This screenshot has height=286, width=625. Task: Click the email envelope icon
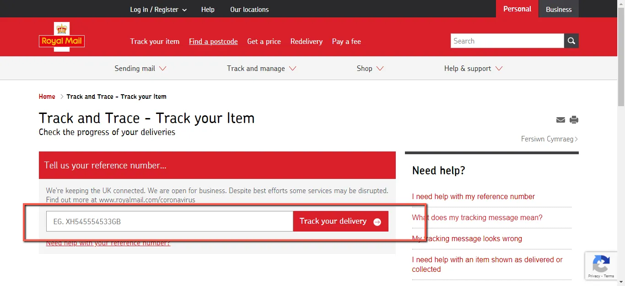click(560, 120)
